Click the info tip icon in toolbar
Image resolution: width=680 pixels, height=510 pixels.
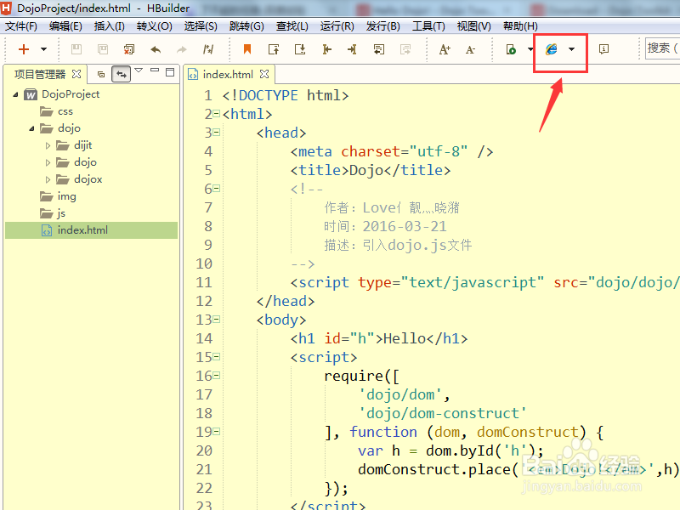pos(603,49)
